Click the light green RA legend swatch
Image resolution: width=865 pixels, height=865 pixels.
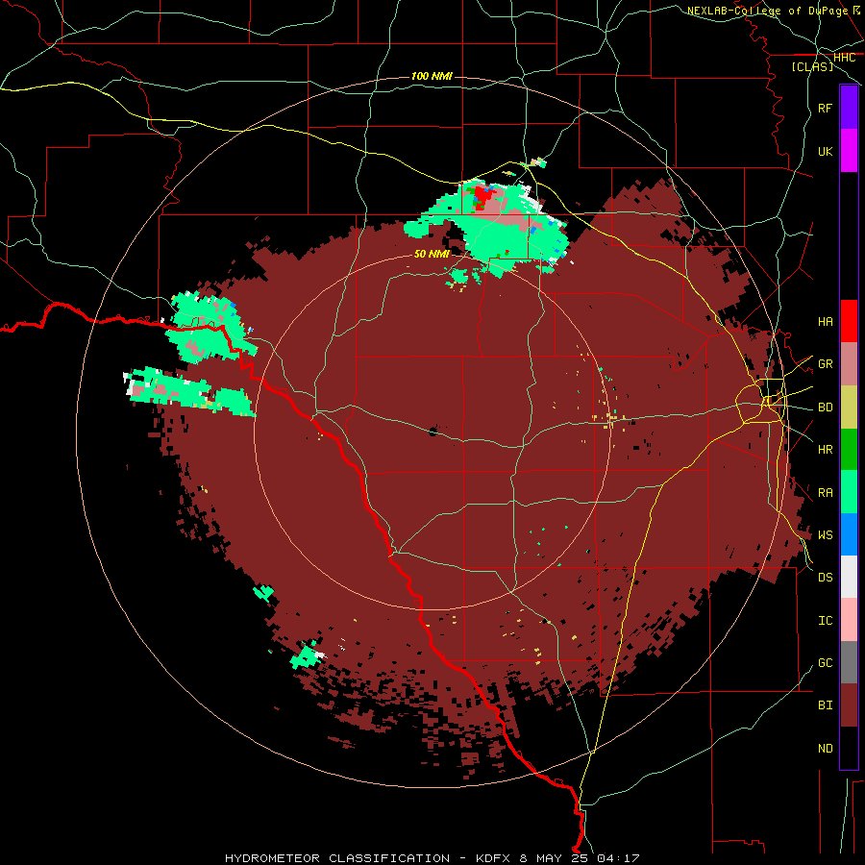tap(849, 492)
